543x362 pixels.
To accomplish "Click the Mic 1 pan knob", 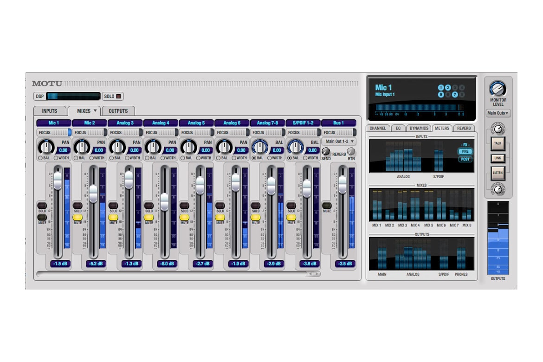I will click(46, 148).
